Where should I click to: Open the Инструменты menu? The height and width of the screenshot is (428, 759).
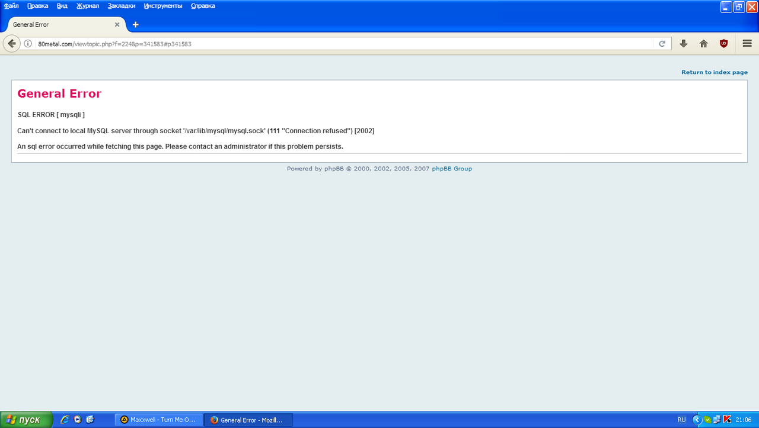tap(163, 6)
